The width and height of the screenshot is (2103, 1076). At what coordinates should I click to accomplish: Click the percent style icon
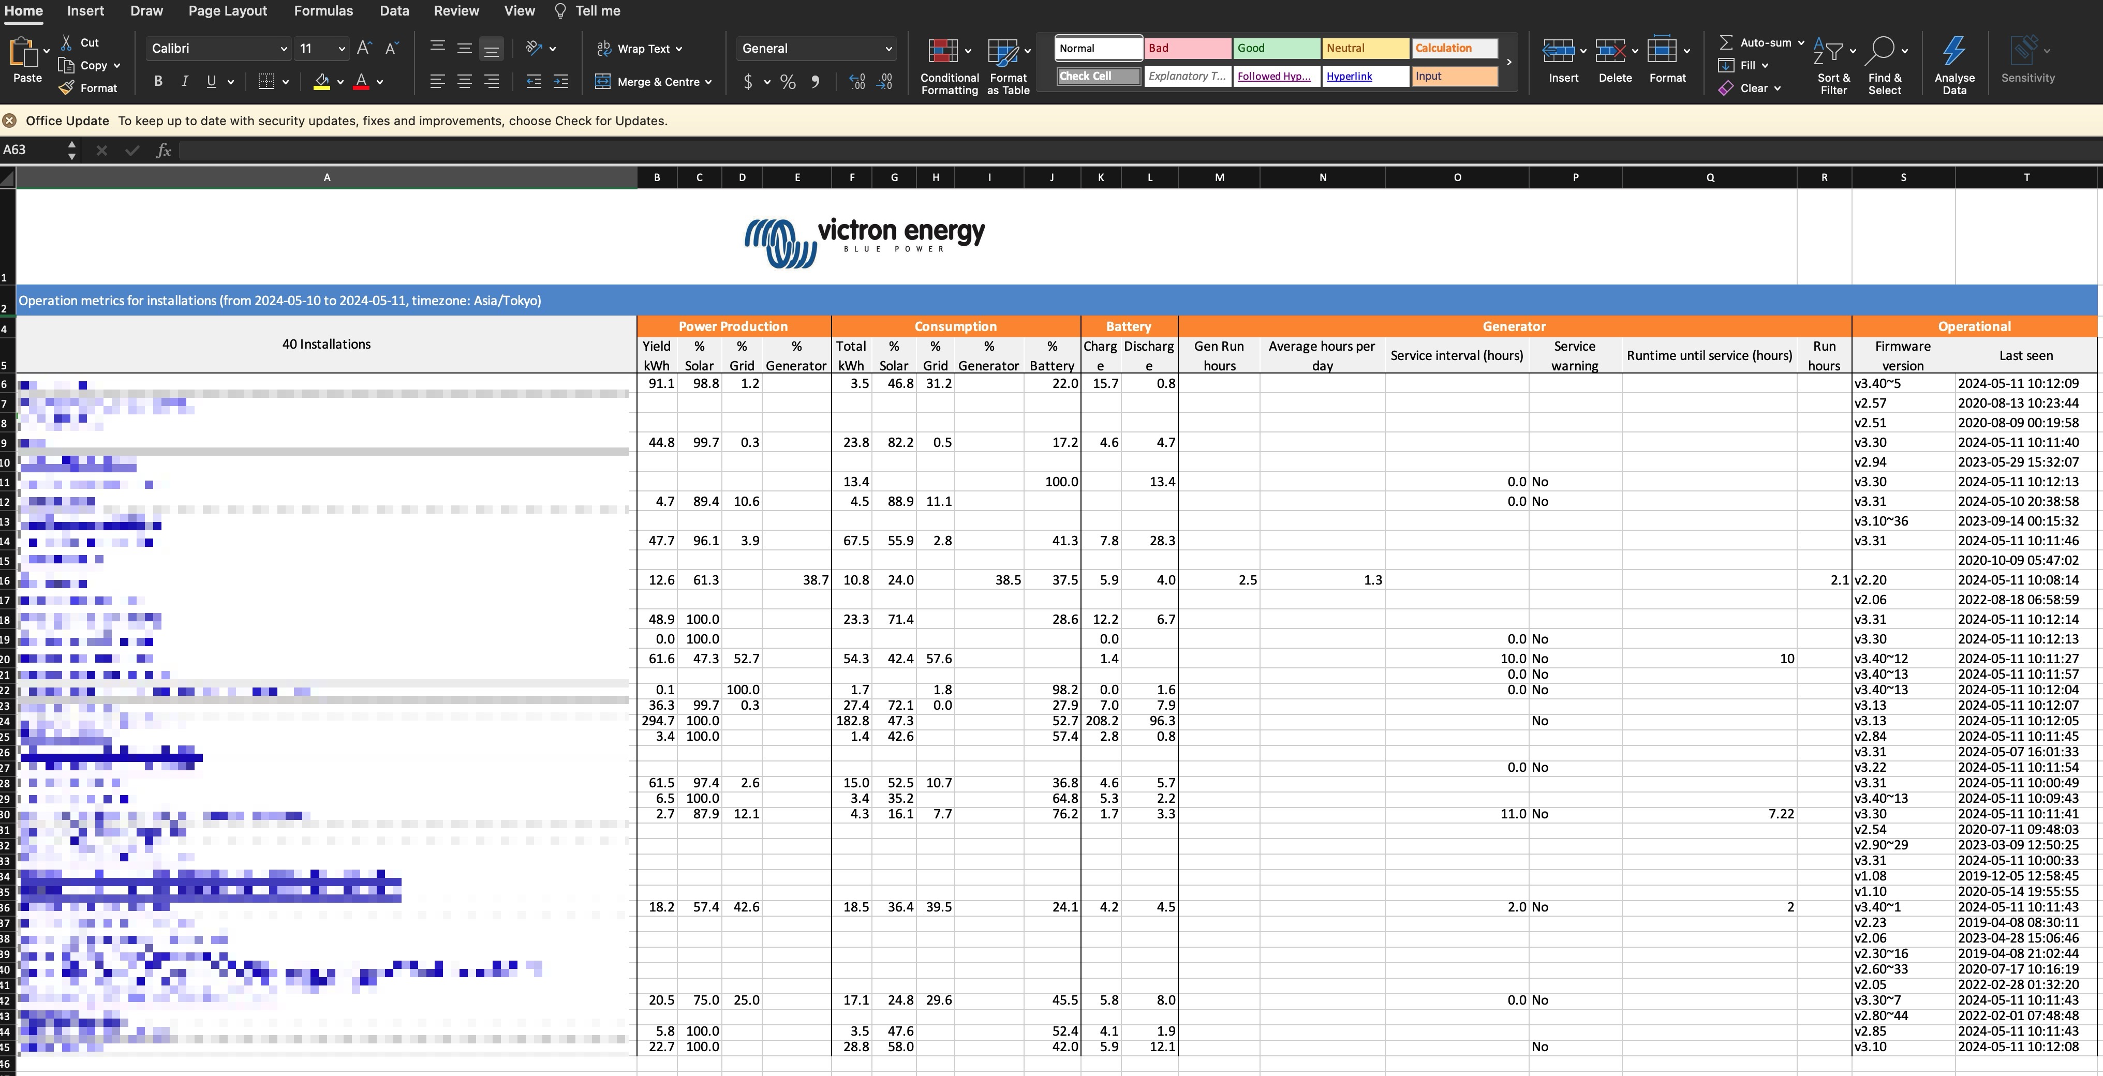pyautogui.click(x=788, y=82)
